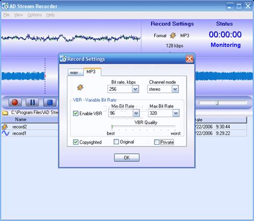Click the blue waveform timeline marker
This screenshot has height=221, width=254.
(45, 76)
